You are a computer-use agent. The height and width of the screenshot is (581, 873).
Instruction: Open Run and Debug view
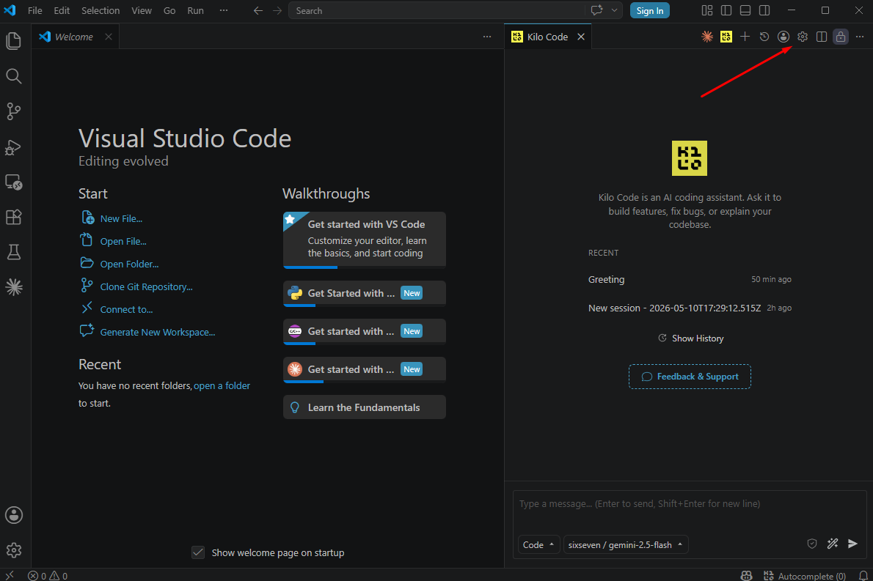(14, 147)
